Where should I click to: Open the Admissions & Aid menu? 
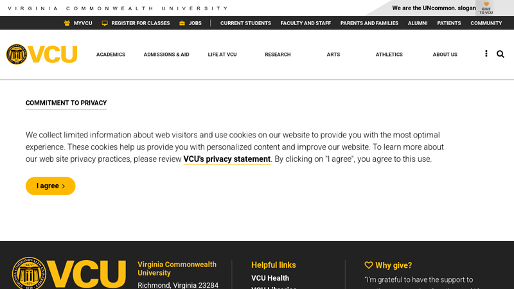[166, 55]
